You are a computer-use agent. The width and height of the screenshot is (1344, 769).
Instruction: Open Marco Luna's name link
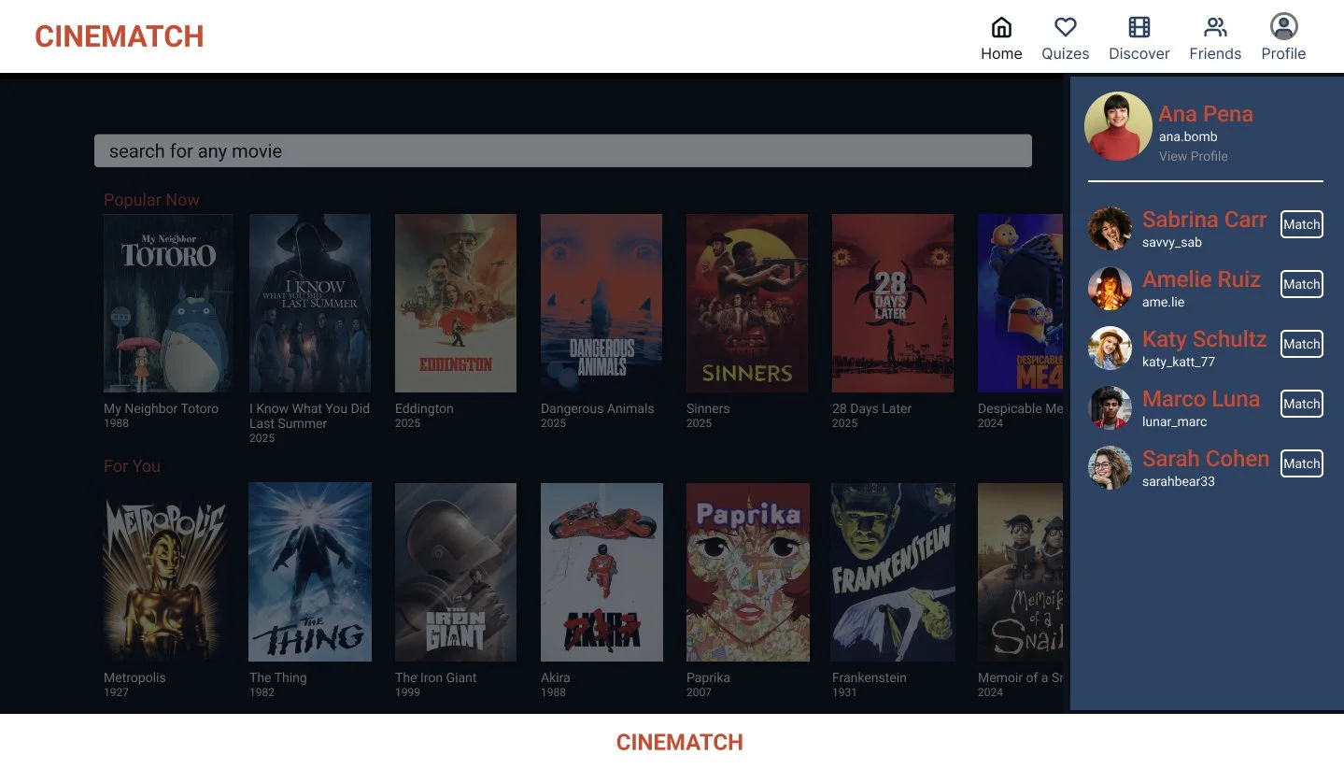tap(1201, 399)
